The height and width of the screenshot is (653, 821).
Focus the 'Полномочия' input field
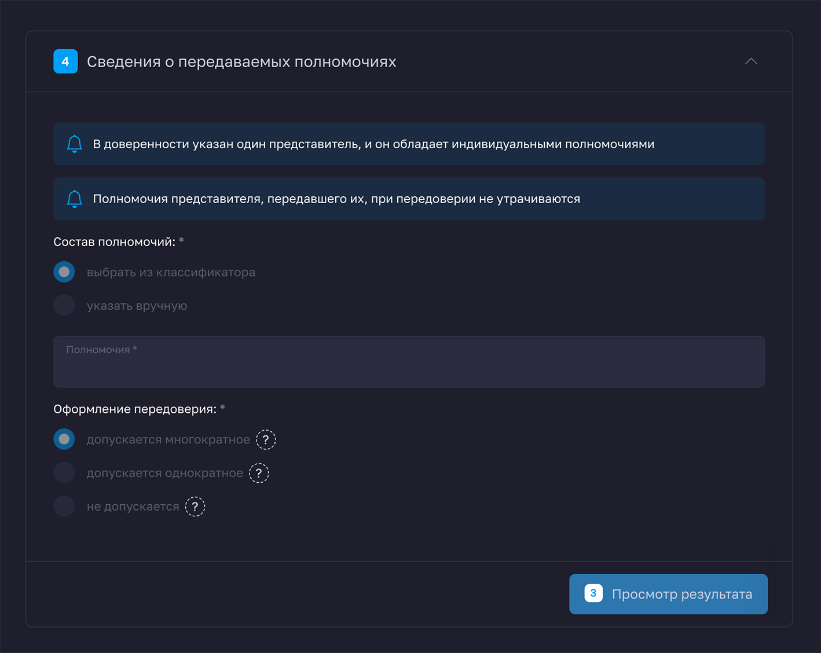pos(409,362)
